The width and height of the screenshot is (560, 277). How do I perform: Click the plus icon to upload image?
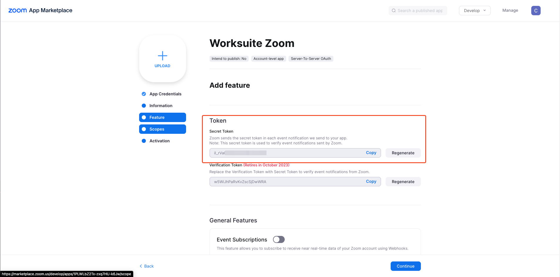(x=162, y=56)
